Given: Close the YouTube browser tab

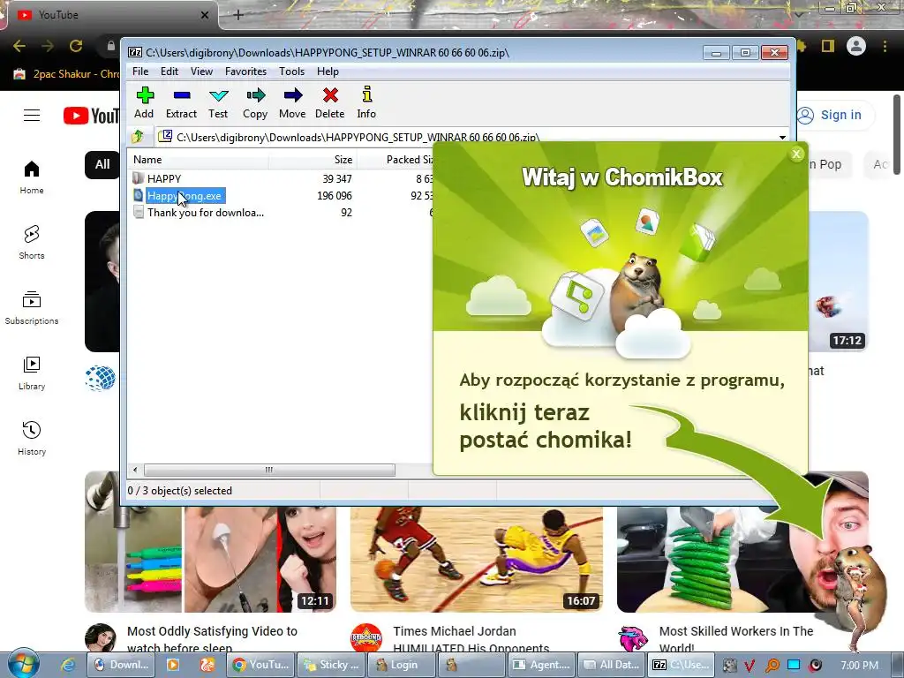Looking at the screenshot, I should click(x=205, y=15).
